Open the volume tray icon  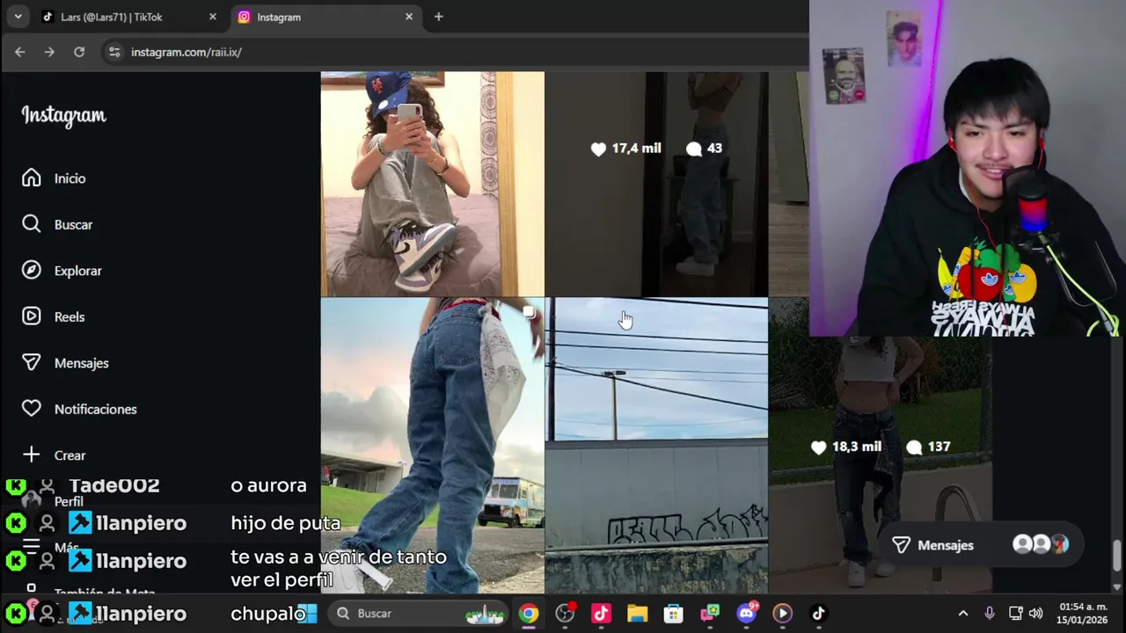click(x=1036, y=614)
